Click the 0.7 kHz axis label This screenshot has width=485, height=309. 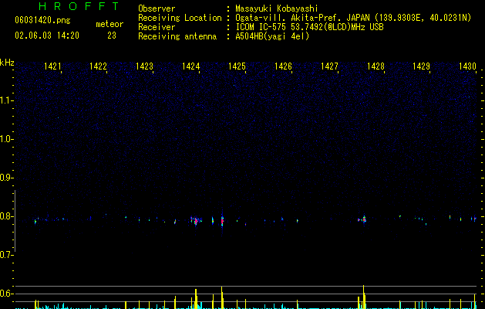[x=6, y=255]
